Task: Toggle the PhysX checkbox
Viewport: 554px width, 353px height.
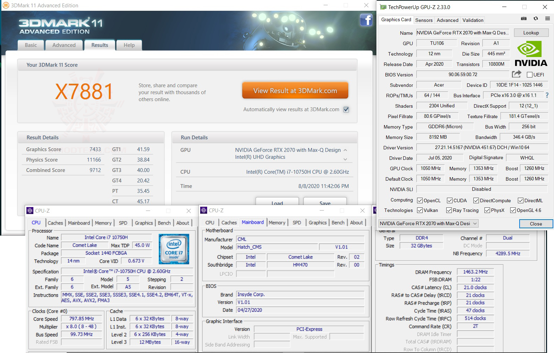Action: (487, 210)
